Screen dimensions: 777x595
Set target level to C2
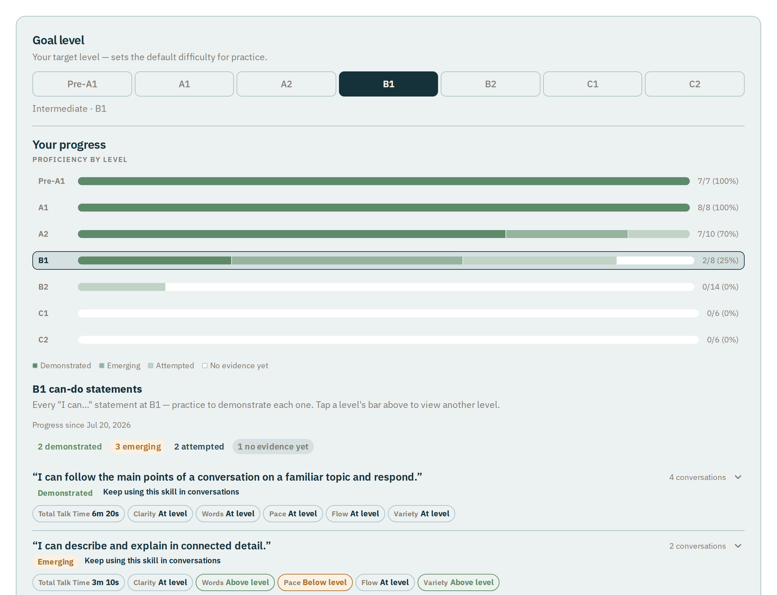[694, 84]
